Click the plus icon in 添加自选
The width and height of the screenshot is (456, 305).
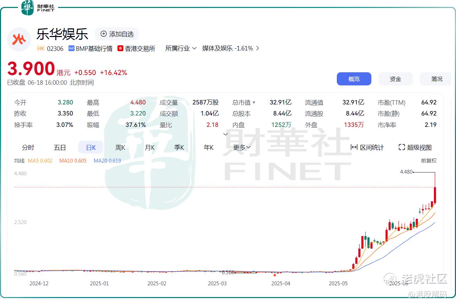point(104,34)
